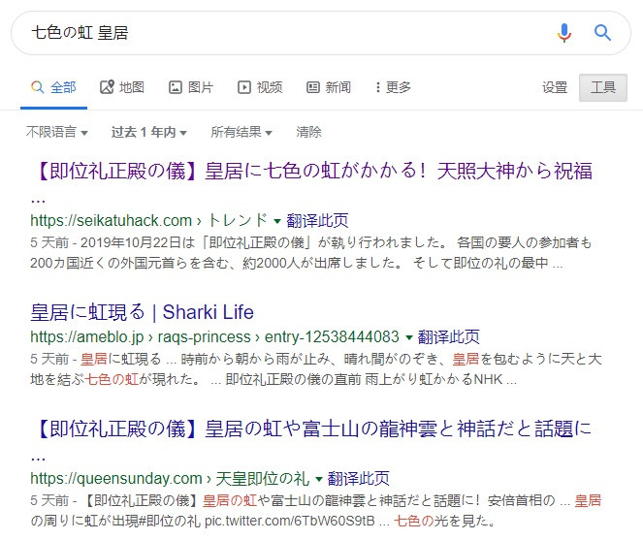Expand the 不限语言 dropdown
Image resolution: width=643 pixels, height=540 pixels.
[x=56, y=132]
